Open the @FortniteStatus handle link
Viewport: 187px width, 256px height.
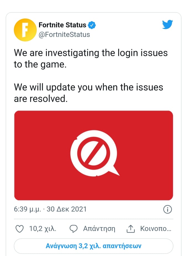coord(64,34)
